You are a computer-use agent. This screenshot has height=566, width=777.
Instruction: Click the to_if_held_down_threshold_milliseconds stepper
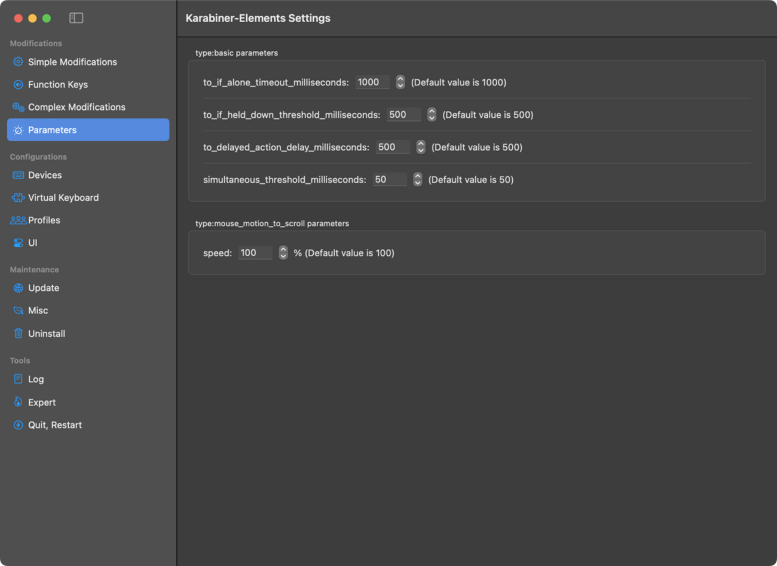click(432, 115)
